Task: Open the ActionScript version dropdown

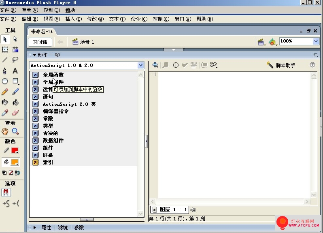Action: pyautogui.click(x=140, y=65)
